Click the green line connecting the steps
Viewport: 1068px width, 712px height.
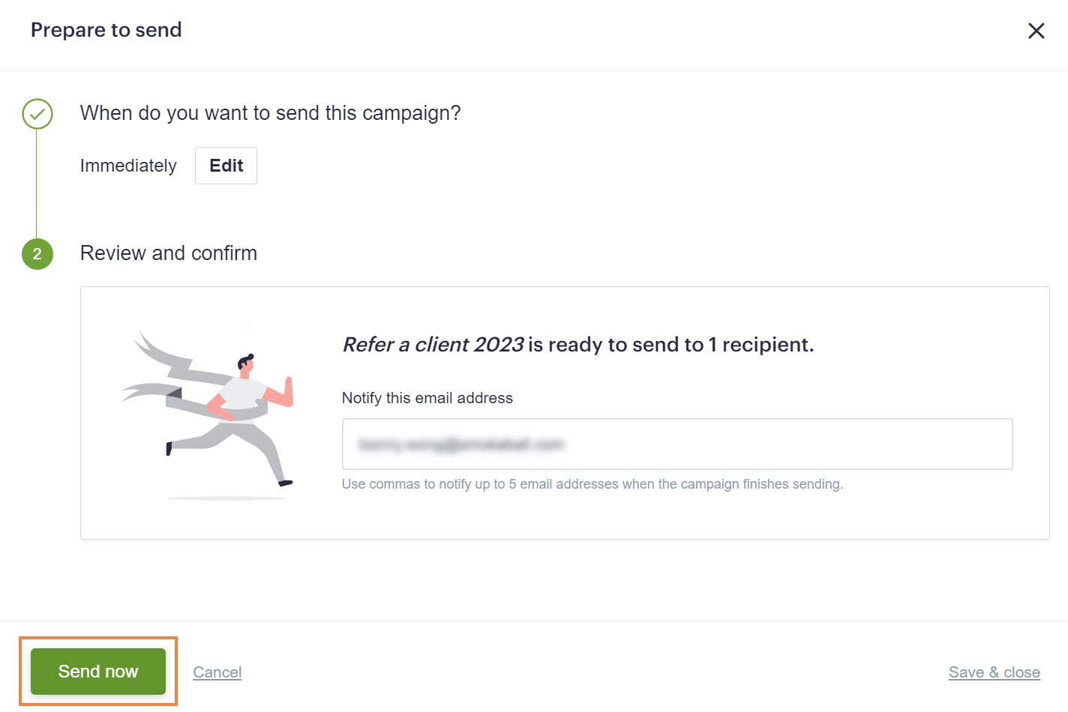(x=37, y=184)
